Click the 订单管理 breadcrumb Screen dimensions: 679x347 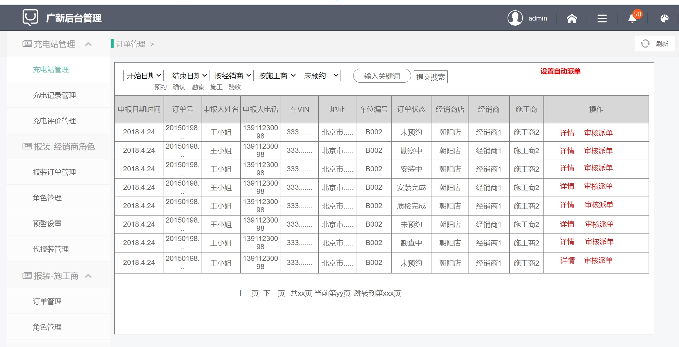(x=131, y=44)
